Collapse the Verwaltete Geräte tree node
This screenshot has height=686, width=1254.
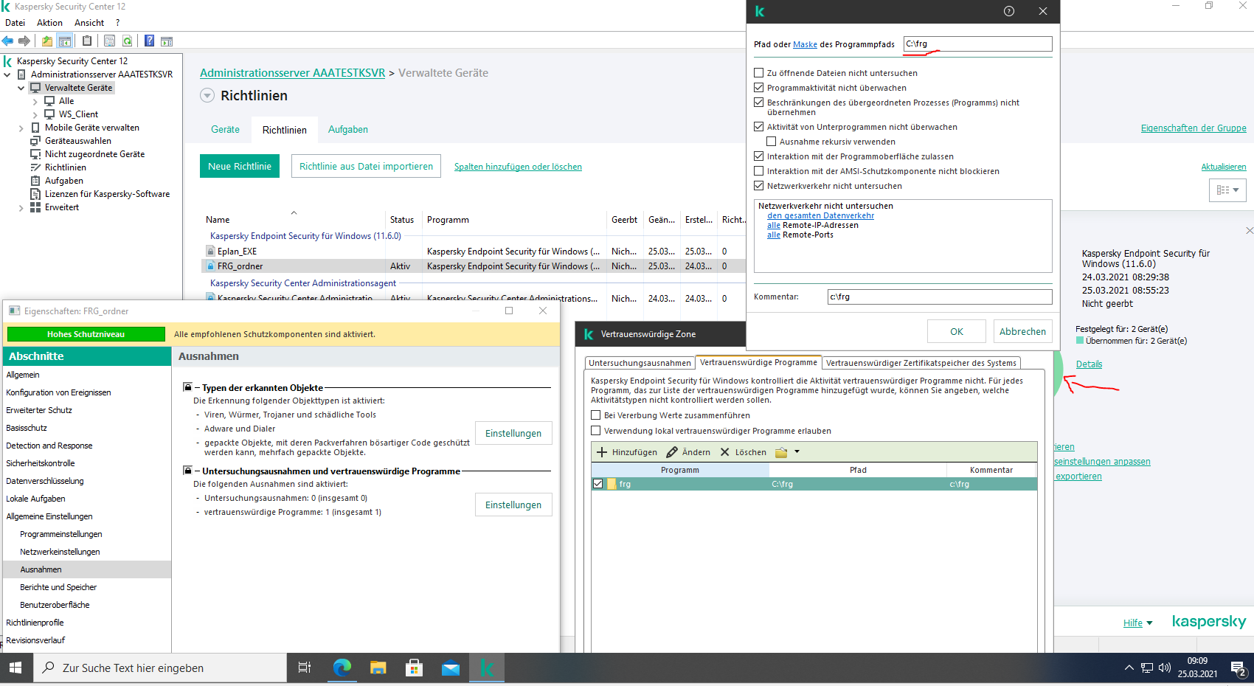[x=21, y=88]
